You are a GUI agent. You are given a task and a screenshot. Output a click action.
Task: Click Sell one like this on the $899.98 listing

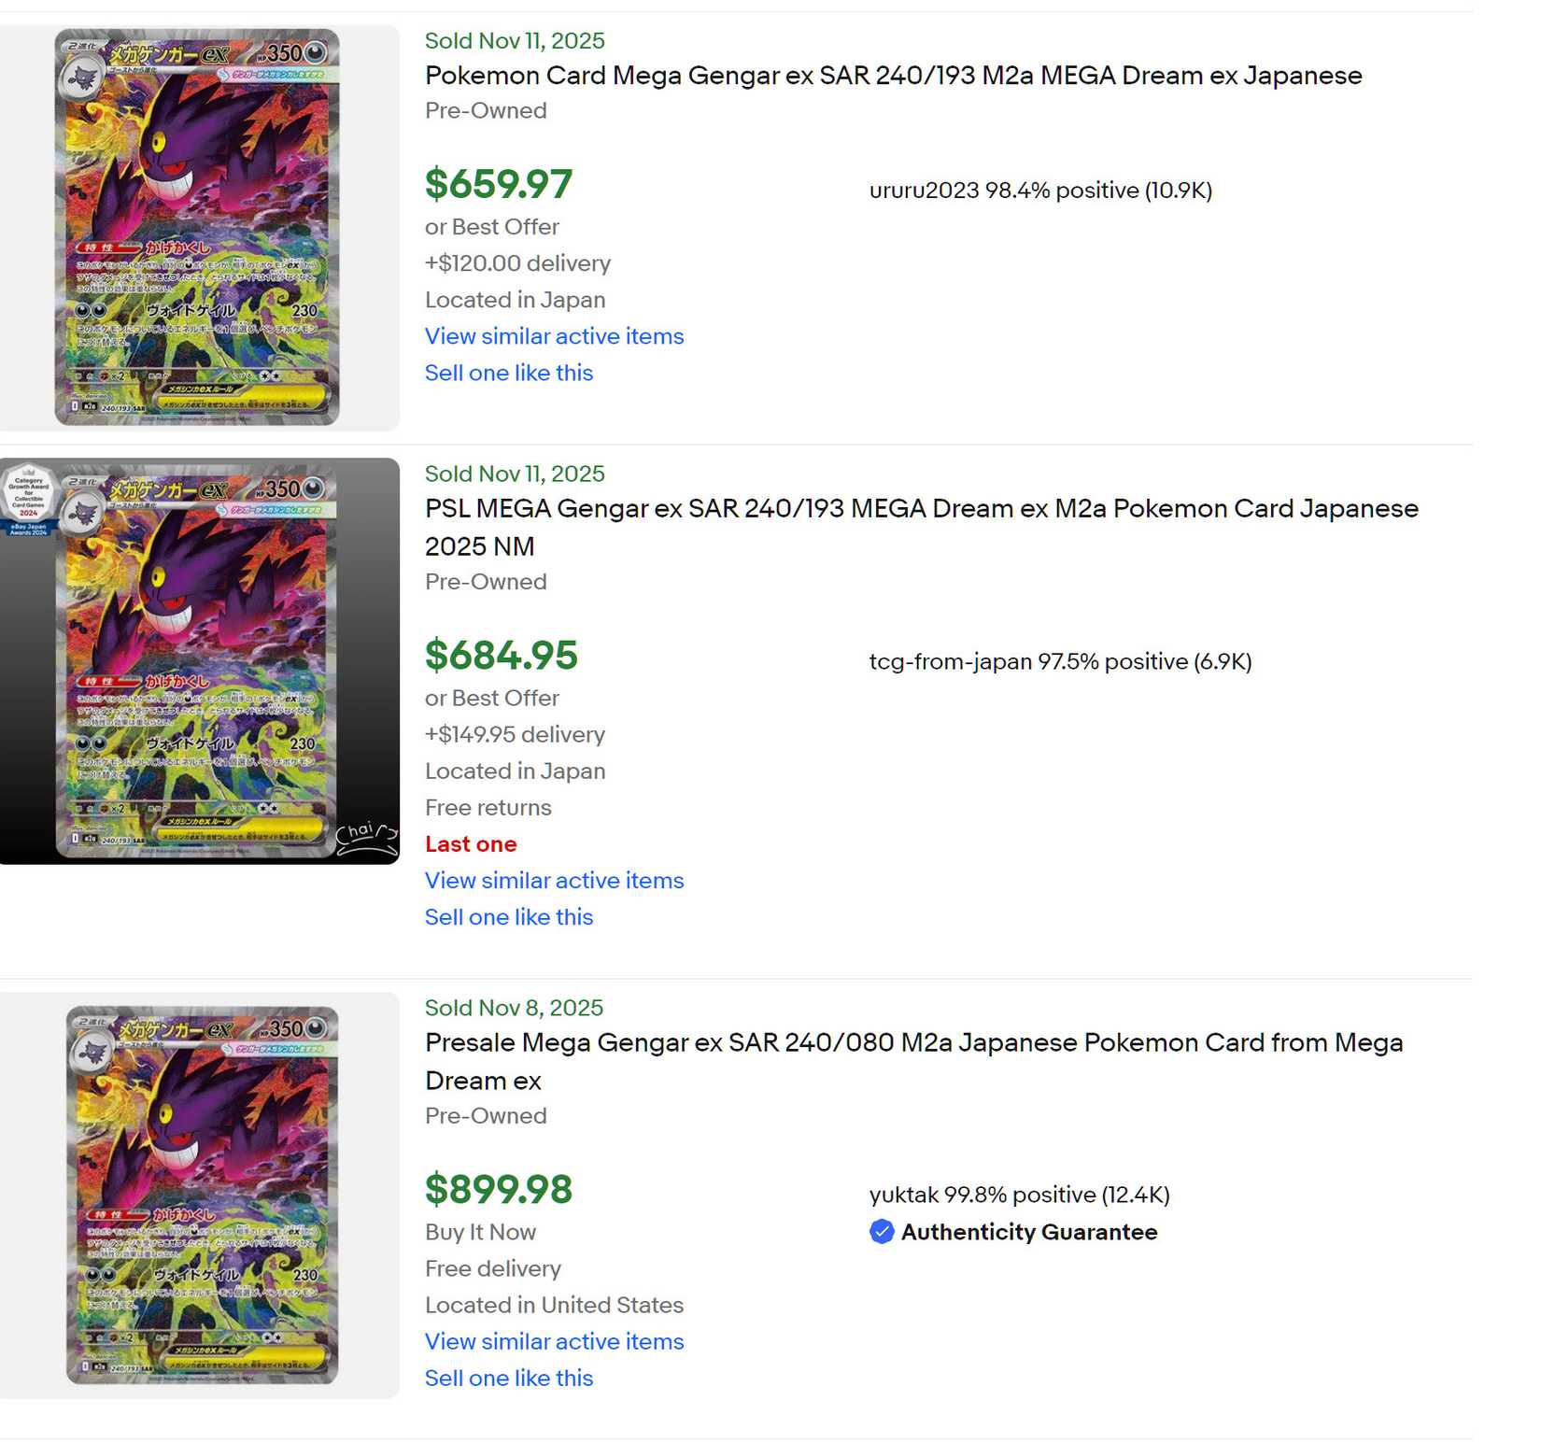pos(508,1379)
